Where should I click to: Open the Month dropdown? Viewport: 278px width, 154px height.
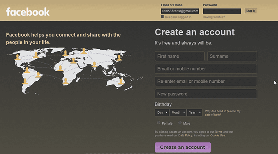pyautogui.click(x=178, y=112)
